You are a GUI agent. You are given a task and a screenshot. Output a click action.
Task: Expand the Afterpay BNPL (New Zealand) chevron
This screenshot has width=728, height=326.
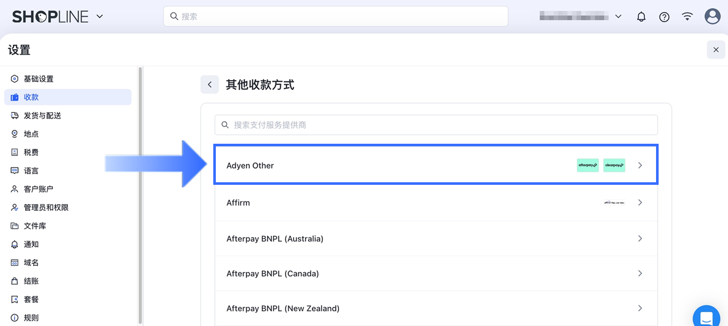pos(640,308)
